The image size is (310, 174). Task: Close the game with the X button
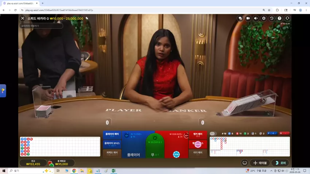pyautogui.click(x=23, y=18)
